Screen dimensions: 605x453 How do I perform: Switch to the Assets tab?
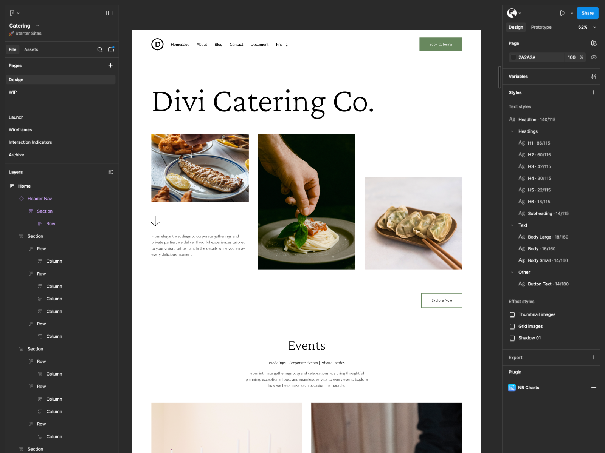pos(31,49)
